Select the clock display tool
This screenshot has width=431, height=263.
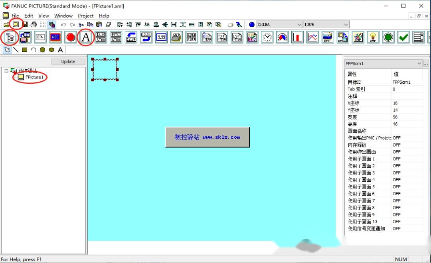[x=267, y=37]
